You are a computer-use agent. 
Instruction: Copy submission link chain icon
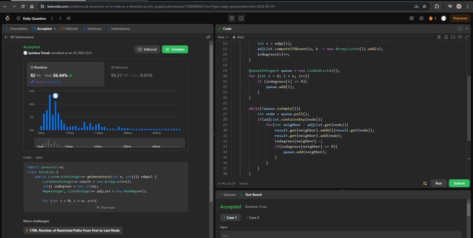tap(208, 37)
